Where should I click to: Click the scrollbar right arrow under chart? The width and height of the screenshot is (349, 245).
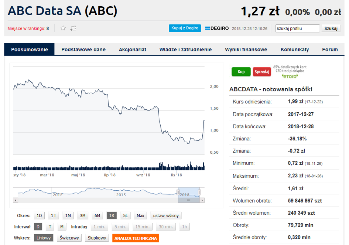coord(202,200)
